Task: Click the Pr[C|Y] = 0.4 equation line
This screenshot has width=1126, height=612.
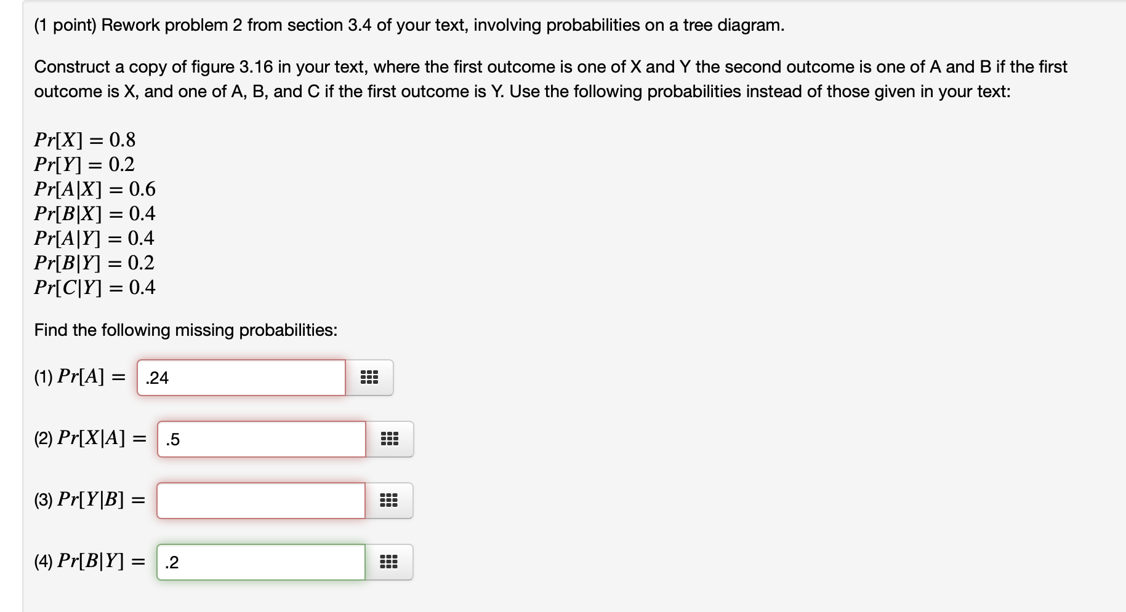Action: [x=95, y=288]
